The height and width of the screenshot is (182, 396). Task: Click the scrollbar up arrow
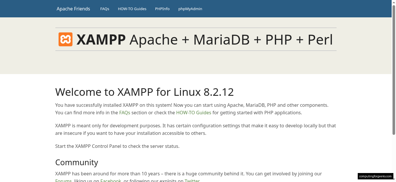(x=394, y=2)
